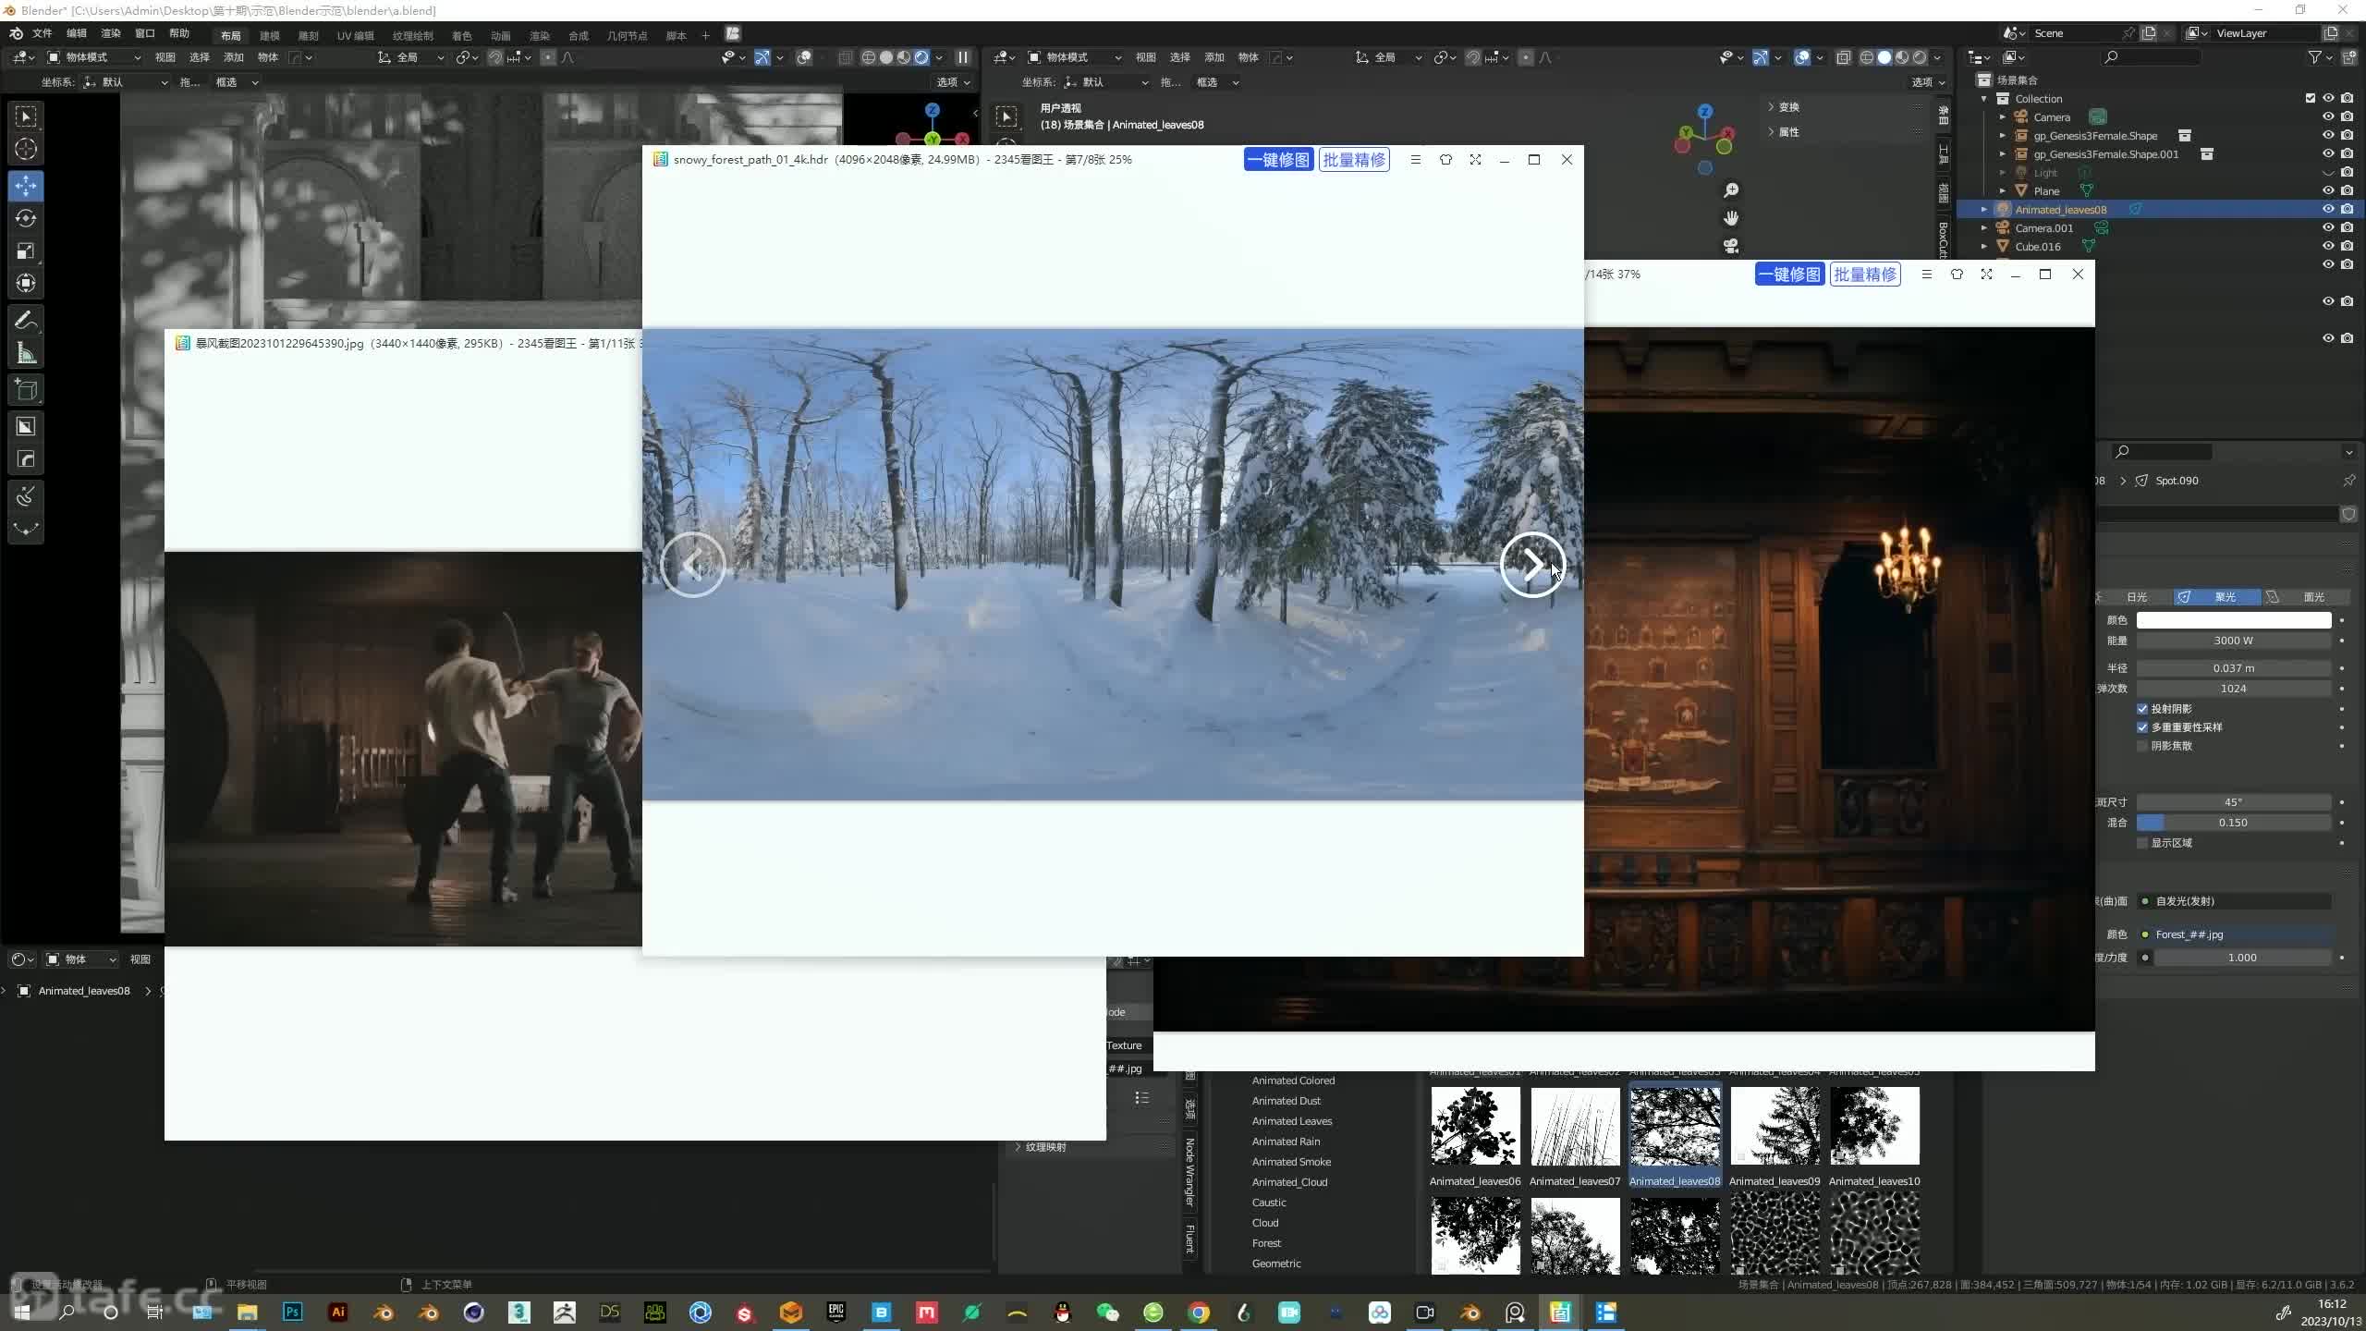Toggle Collection exclude checkbox in outliner
This screenshot has height=1331, width=2366.
(x=2311, y=98)
